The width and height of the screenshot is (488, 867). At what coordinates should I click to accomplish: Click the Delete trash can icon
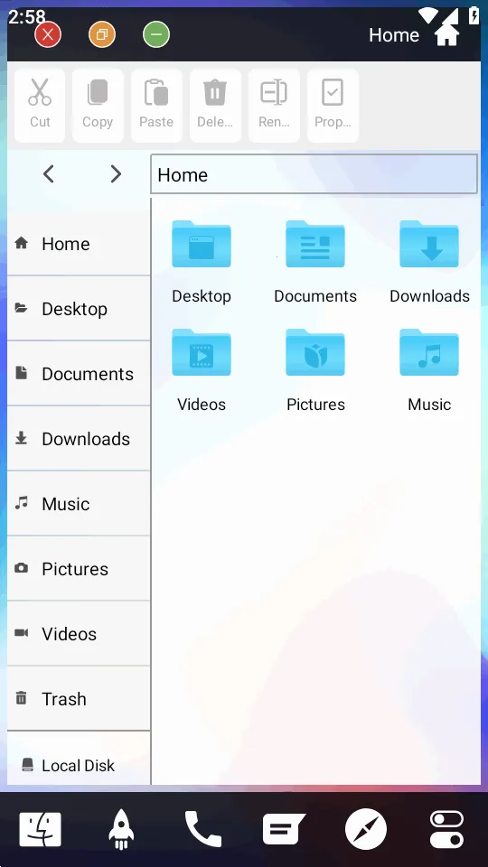click(x=215, y=105)
